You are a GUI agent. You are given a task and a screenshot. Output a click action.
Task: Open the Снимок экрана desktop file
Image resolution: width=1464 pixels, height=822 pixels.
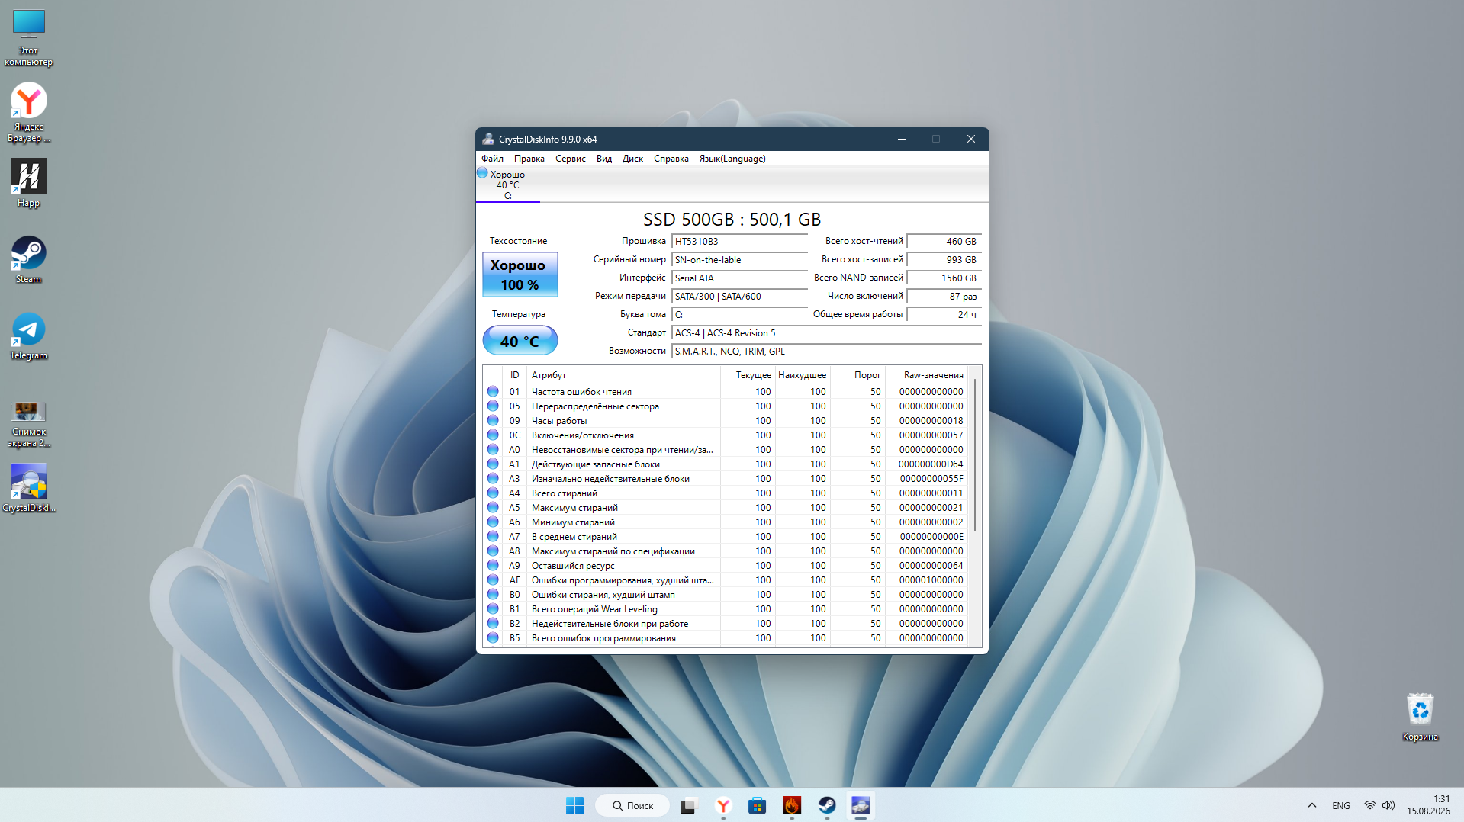(29, 423)
